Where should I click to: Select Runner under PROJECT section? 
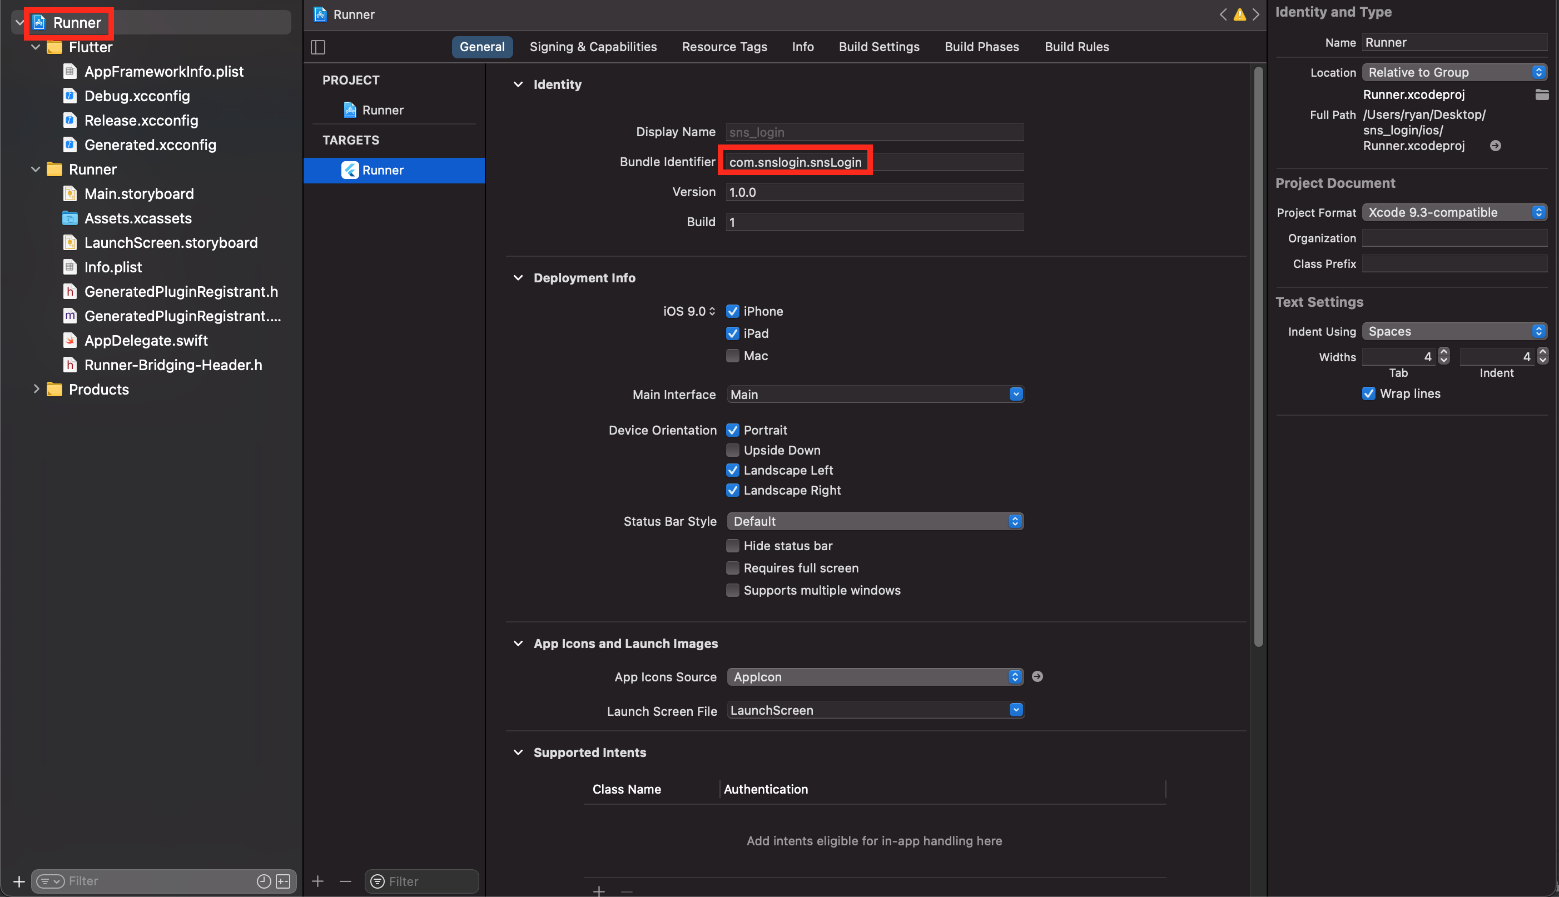pyautogui.click(x=382, y=110)
